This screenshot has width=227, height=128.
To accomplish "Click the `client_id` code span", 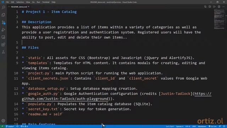I will (x=105, y=78).
